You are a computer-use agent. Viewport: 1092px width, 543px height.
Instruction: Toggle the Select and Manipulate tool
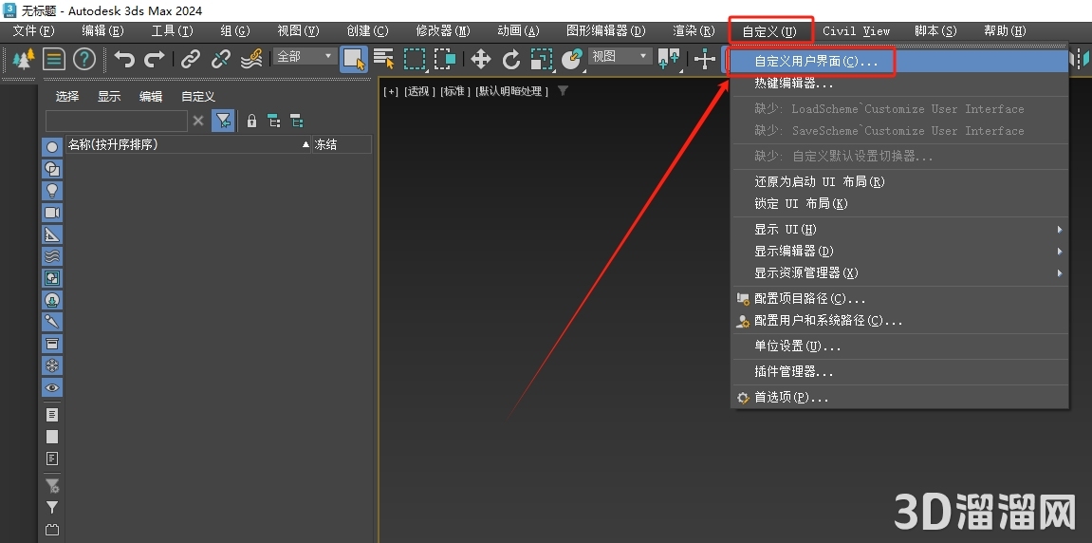(x=705, y=59)
